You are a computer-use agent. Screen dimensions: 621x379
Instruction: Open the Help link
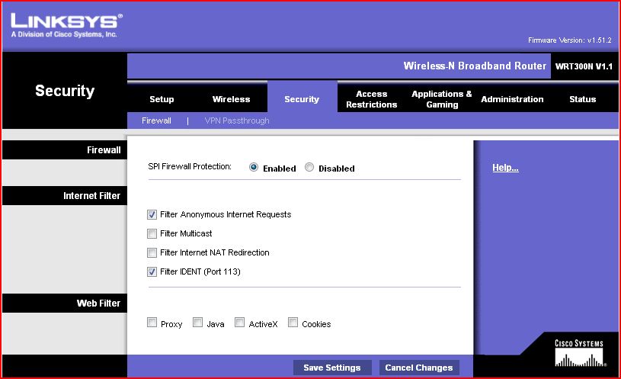pos(505,168)
